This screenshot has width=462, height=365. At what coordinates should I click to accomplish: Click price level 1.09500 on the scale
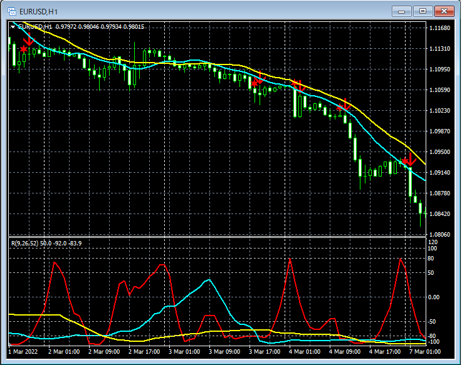click(440, 152)
